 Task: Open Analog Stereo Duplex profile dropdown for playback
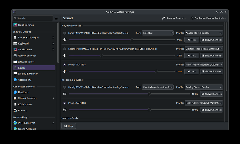pyautogui.click(x=204, y=33)
